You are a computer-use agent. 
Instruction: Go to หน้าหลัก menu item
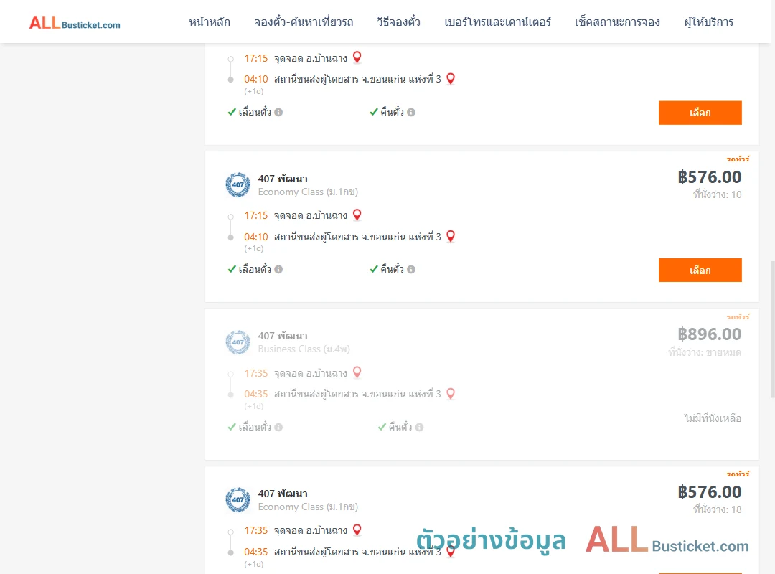click(210, 22)
